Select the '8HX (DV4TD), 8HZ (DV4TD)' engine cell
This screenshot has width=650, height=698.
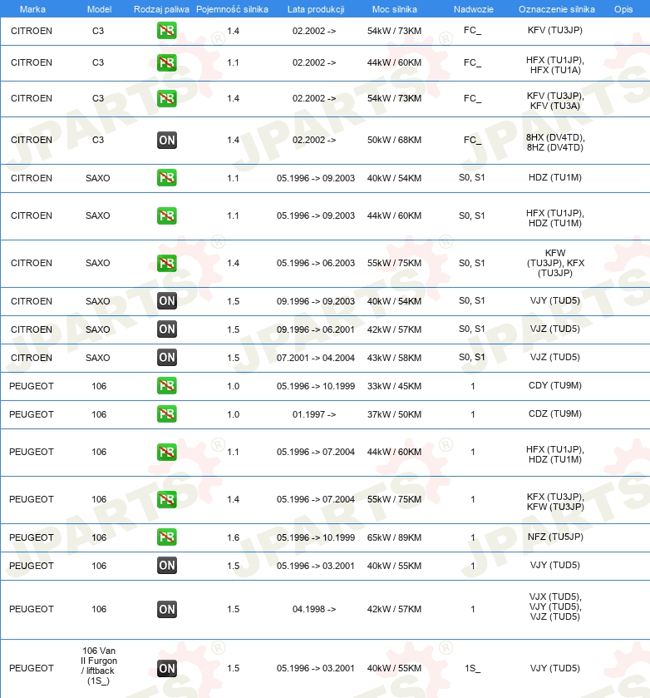[x=555, y=142]
